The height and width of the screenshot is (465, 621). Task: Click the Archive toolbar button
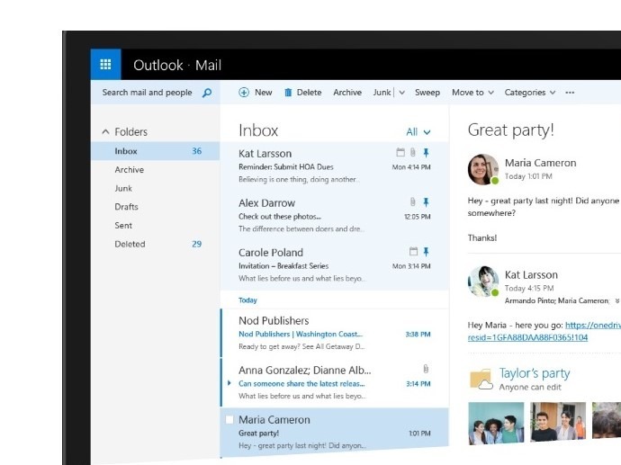[347, 93]
